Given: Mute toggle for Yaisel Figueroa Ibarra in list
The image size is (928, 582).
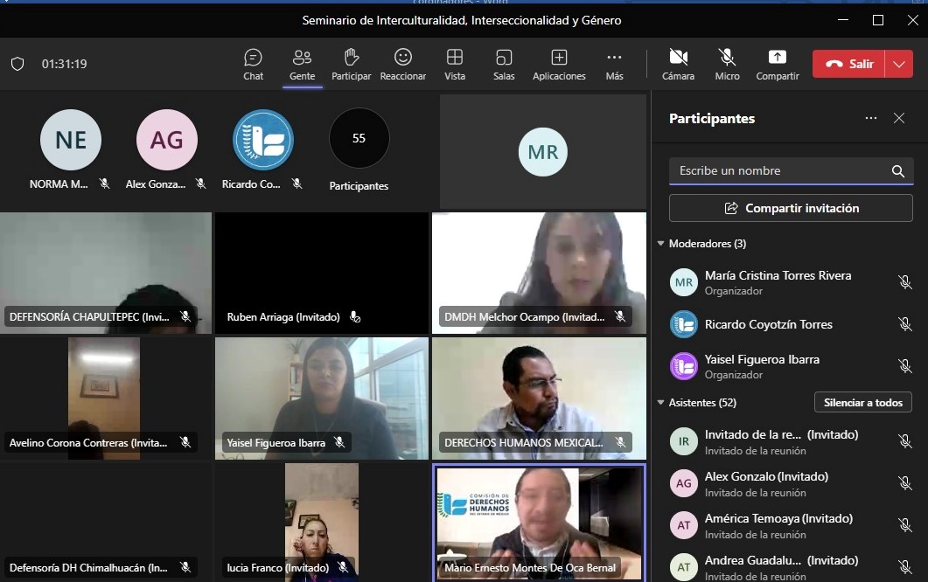Looking at the screenshot, I should [904, 366].
